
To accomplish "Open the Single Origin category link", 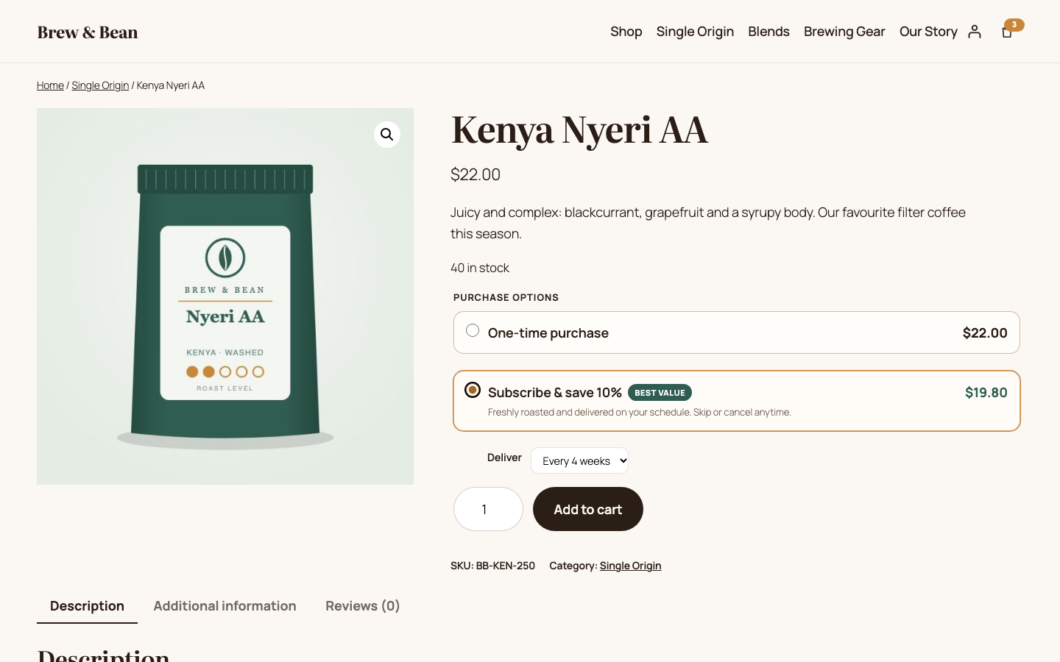I will pyautogui.click(x=630, y=566).
